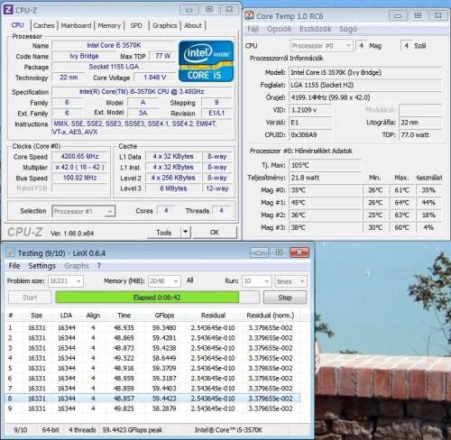451x440 pixels.
Task: Click the Mag #1 temperature 45°C
Action: pos(326,203)
